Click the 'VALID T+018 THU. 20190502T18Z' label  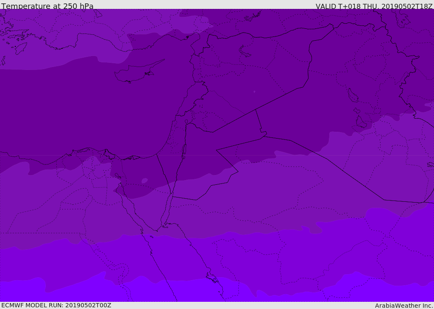click(x=374, y=6)
